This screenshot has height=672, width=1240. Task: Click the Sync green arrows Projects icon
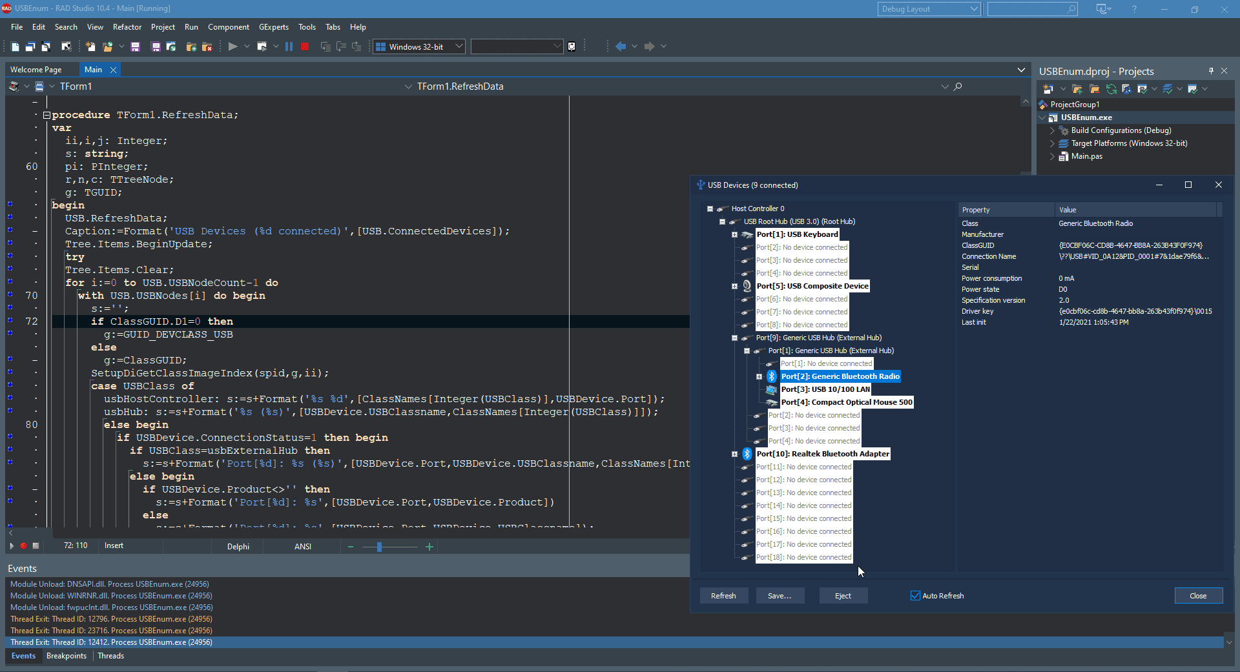1111,89
